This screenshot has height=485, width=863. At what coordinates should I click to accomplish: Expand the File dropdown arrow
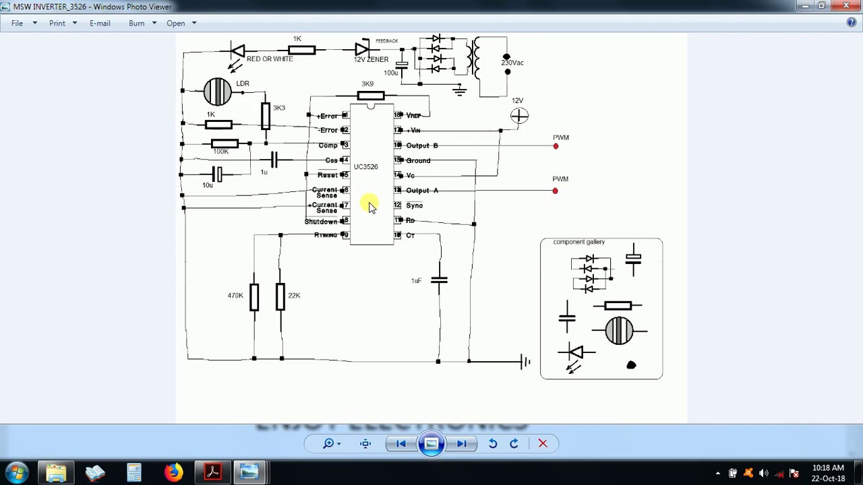34,23
